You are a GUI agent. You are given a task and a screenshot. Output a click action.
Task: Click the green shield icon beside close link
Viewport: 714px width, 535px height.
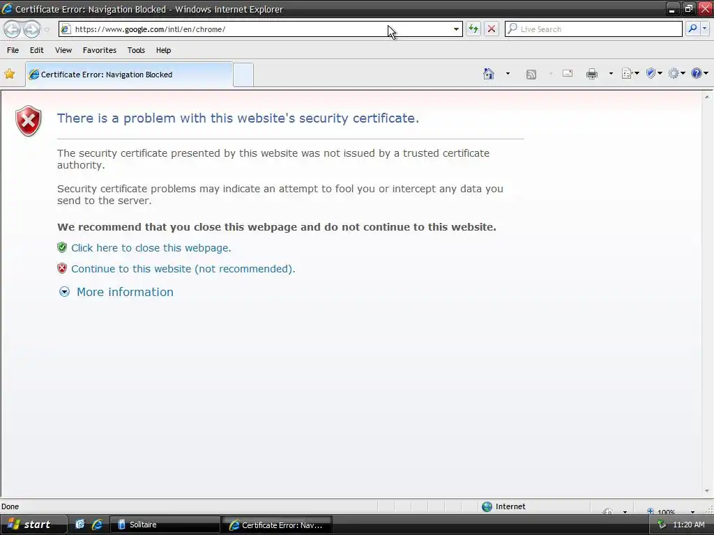(62, 247)
